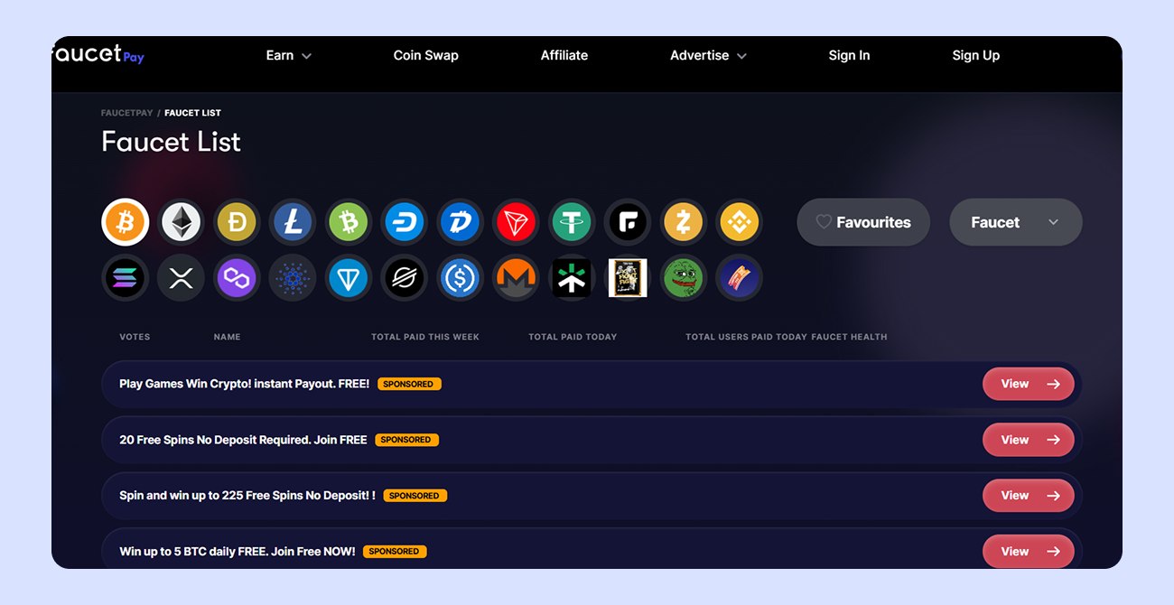1174x605 pixels.
Task: Select the Bitcoin coin filter
Action: [125, 222]
